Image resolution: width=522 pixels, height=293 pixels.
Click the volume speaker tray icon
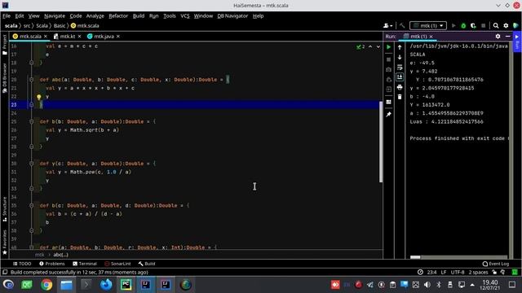click(x=427, y=285)
